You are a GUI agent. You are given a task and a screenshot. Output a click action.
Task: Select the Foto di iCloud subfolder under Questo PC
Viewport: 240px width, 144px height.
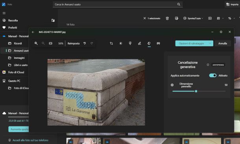pyautogui.click(x=18, y=88)
